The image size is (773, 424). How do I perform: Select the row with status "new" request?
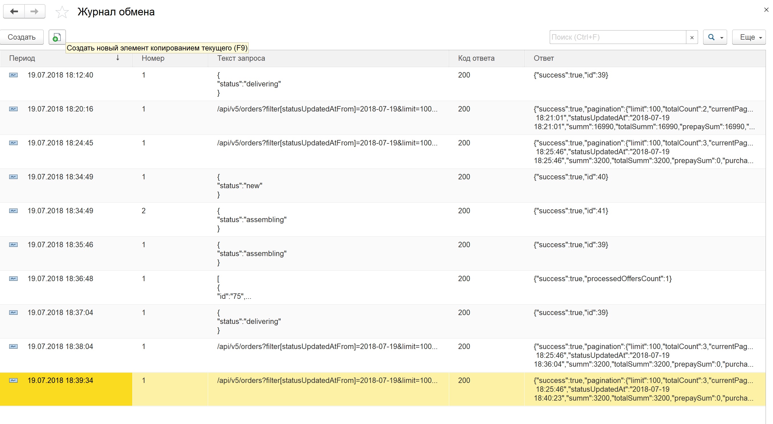click(240, 185)
